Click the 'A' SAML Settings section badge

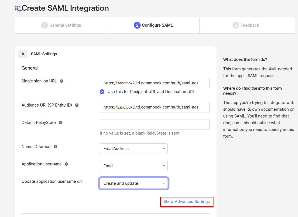click(x=23, y=54)
